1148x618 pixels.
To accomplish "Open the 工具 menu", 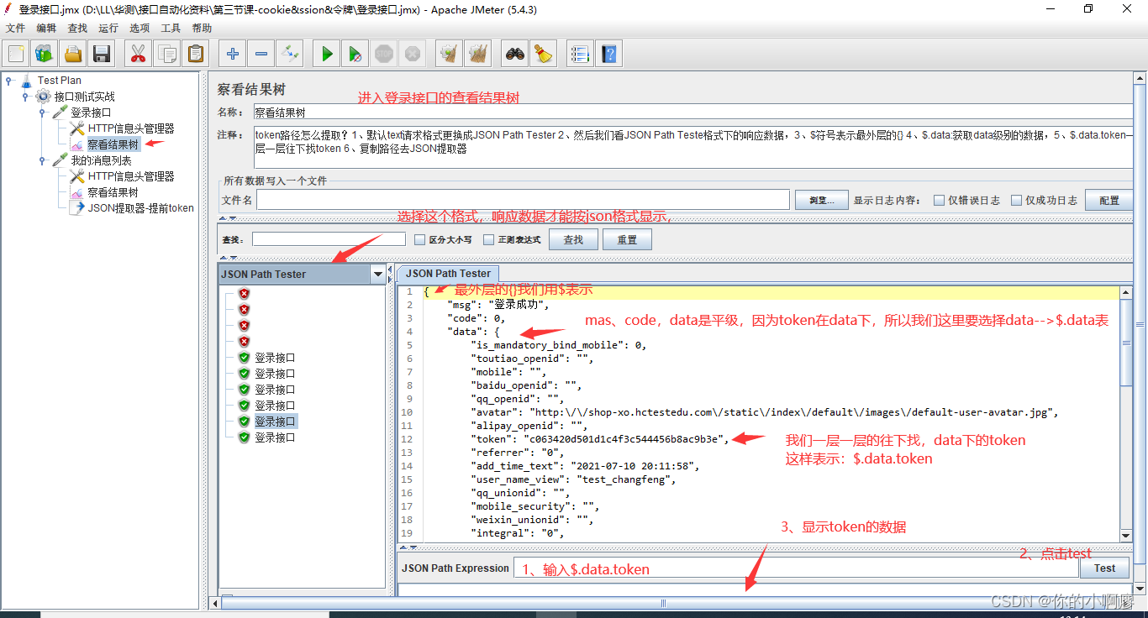I will [171, 28].
